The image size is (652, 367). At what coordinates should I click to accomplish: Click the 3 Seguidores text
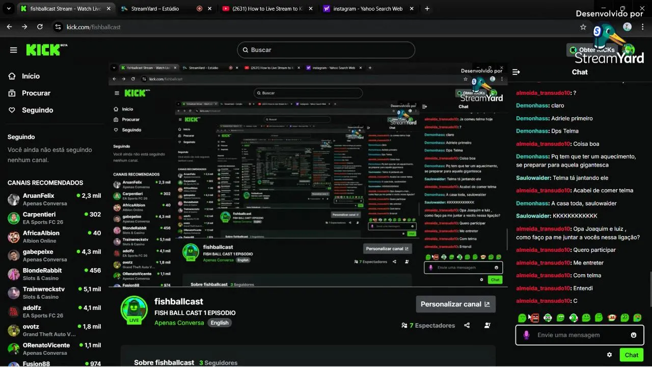(x=218, y=362)
